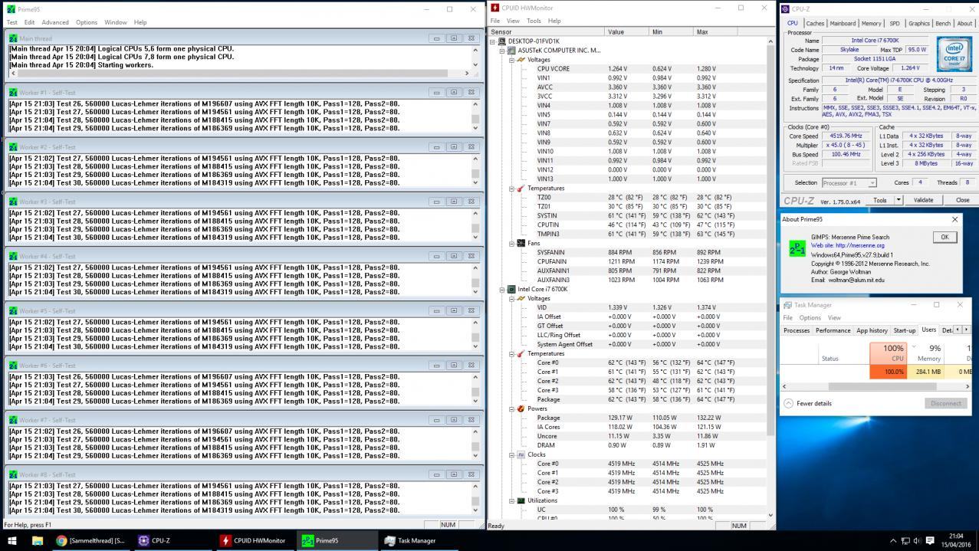Minimize the Worker #2 child window
Image resolution: width=979 pixels, height=551 pixels.
click(x=436, y=147)
